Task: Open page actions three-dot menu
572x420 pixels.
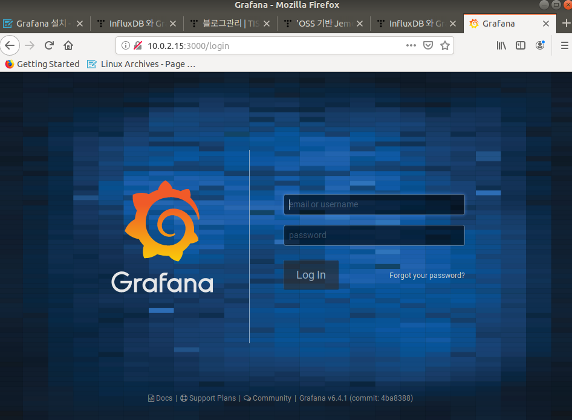Action: click(411, 45)
